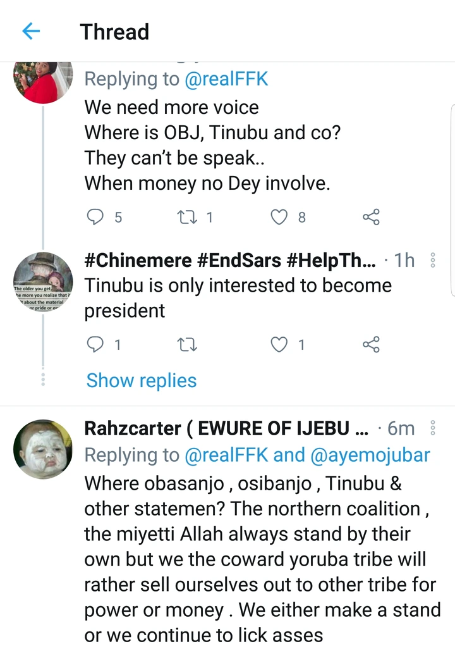The height and width of the screenshot is (651, 455).
Task: Open the more options menu on Rahzcarter tweet
Action: pos(433,428)
